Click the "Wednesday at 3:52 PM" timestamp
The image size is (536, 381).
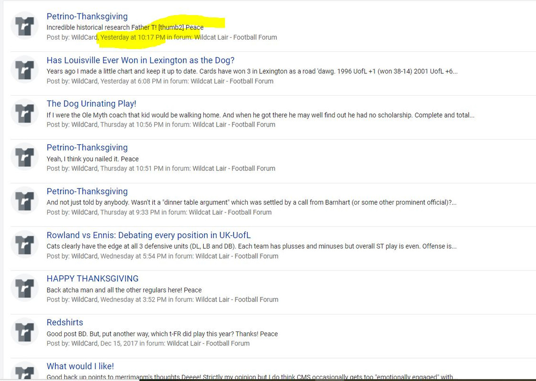point(133,300)
